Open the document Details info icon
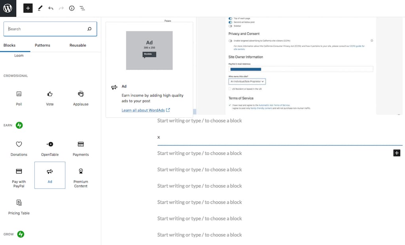The width and height of the screenshot is (405, 245). point(72,8)
